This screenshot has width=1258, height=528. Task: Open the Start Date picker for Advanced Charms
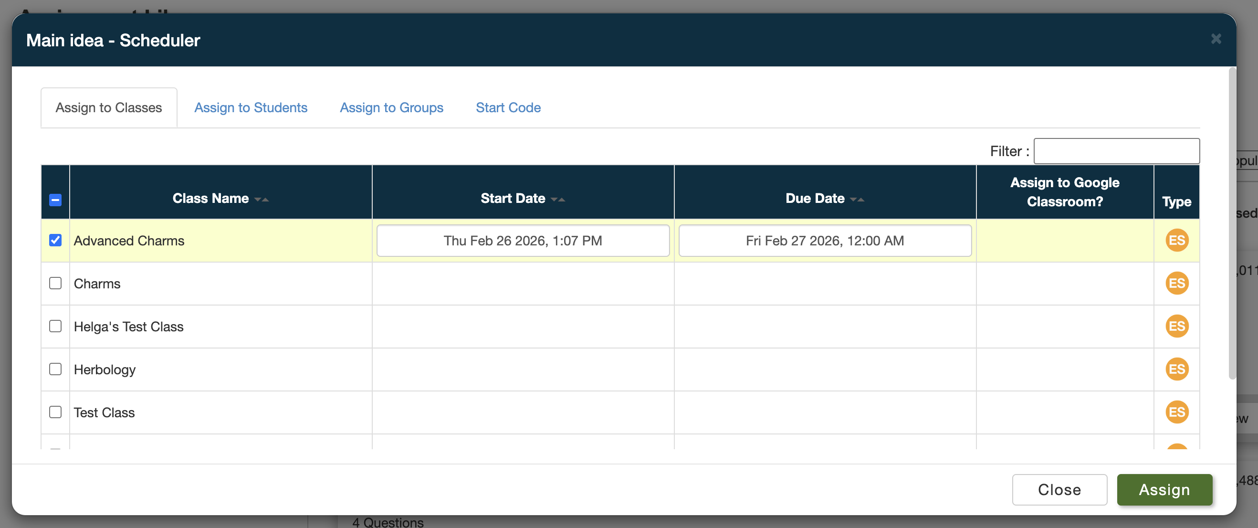pos(523,241)
